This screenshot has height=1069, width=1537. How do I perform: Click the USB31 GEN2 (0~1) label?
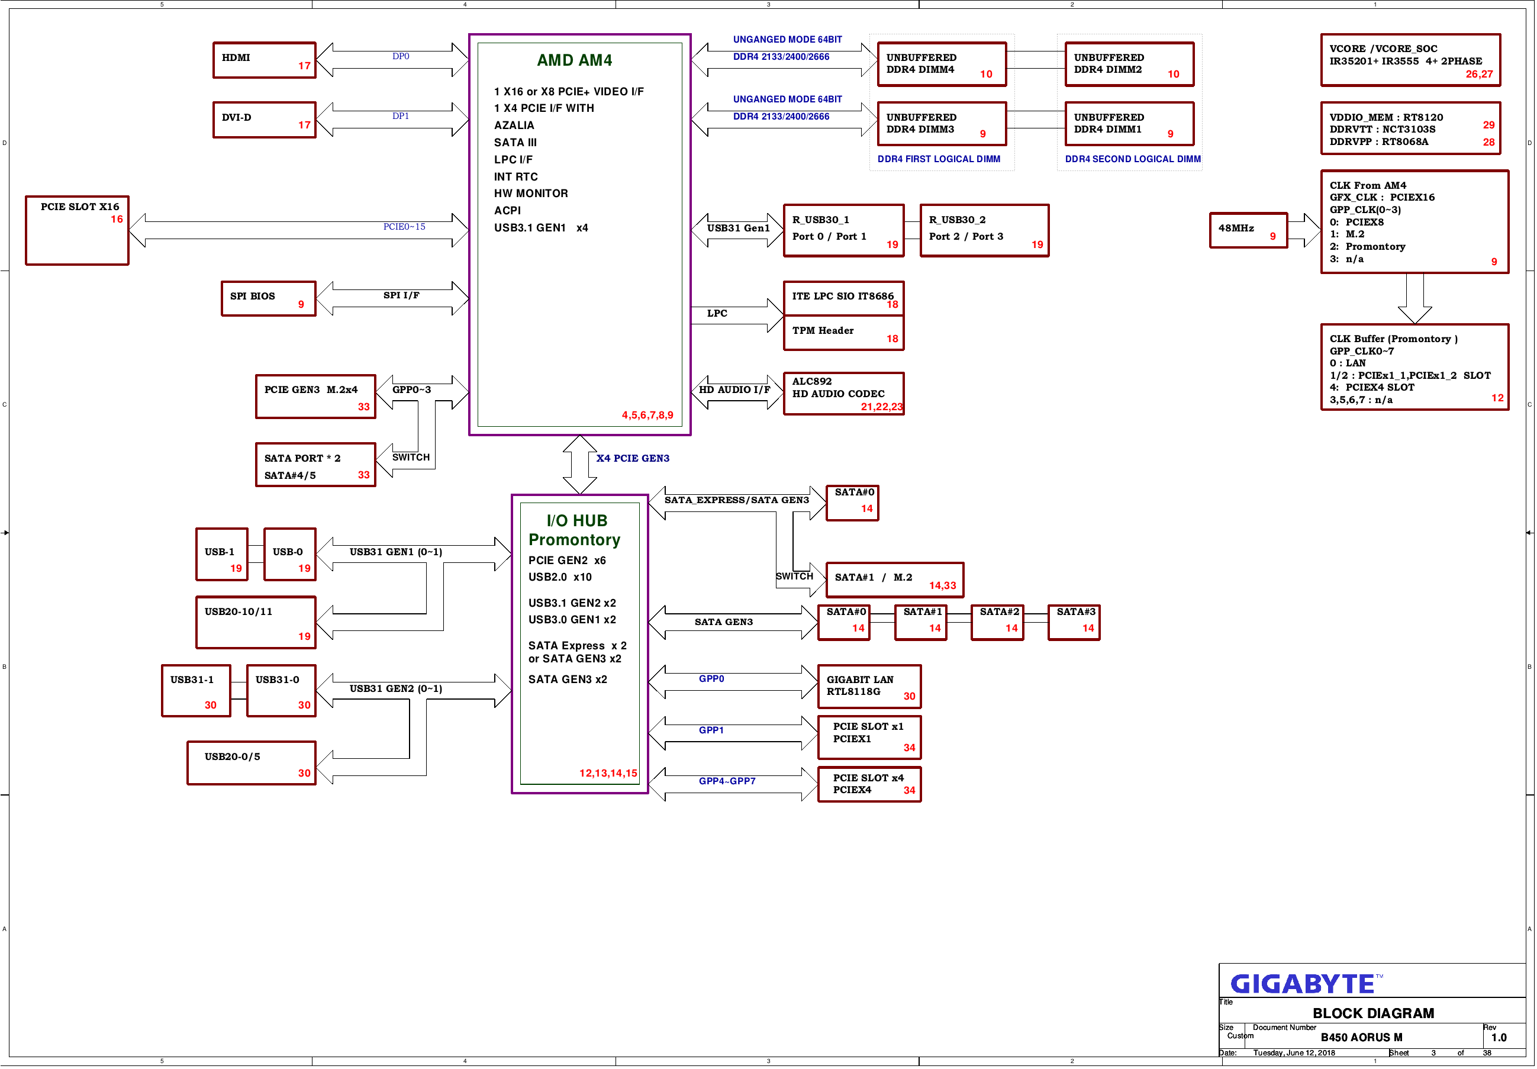395,688
